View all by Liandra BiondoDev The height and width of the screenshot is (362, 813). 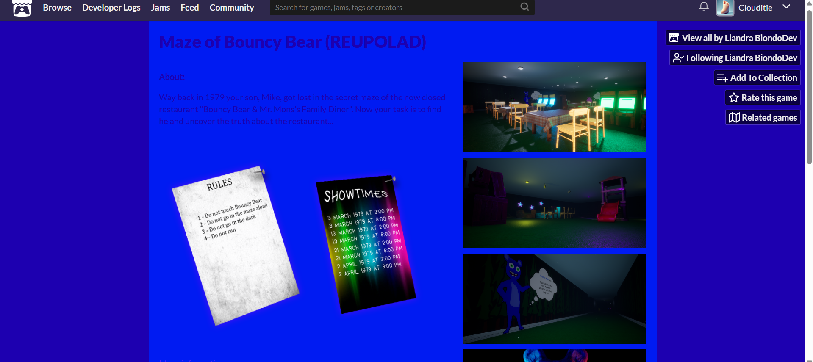[733, 38]
